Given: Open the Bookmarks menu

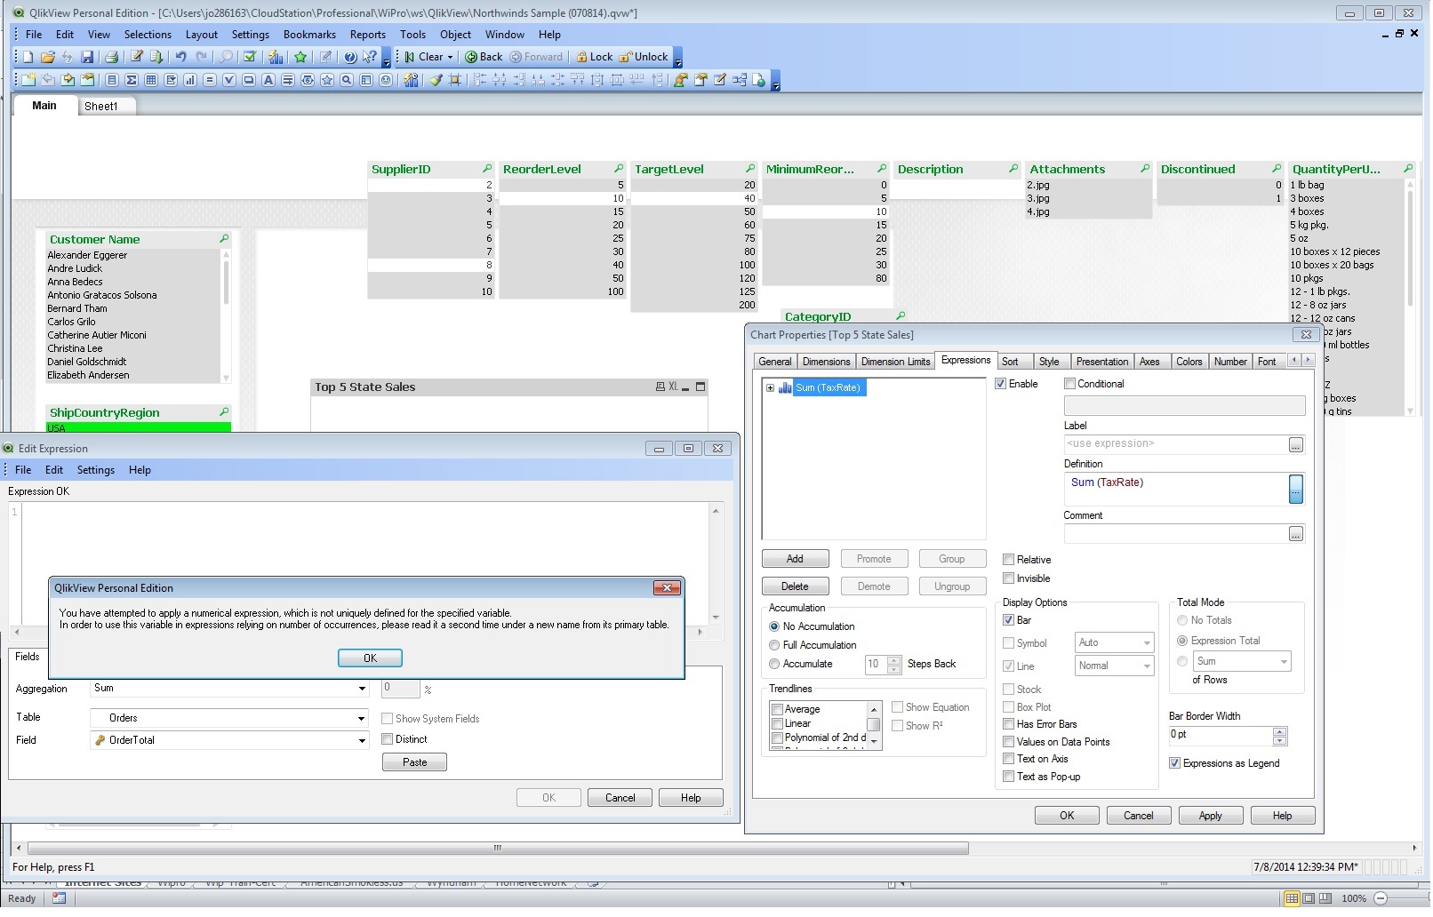Looking at the screenshot, I should pos(309,35).
